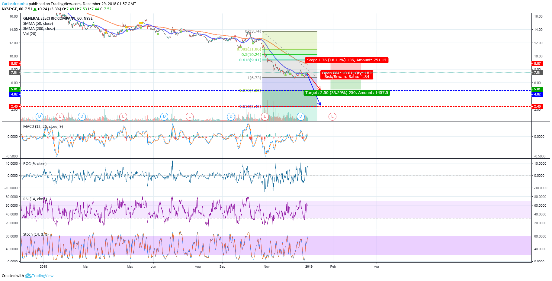Click the Stoch (14, 3, 3) pane label
This screenshot has height=281, width=552.
pos(36,234)
